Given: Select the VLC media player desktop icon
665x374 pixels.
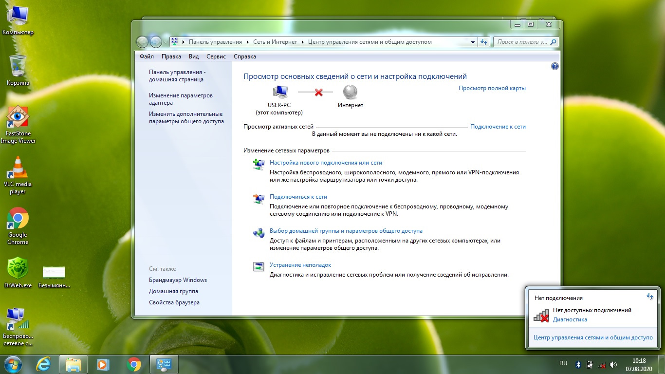Looking at the screenshot, I should (x=18, y=175).
